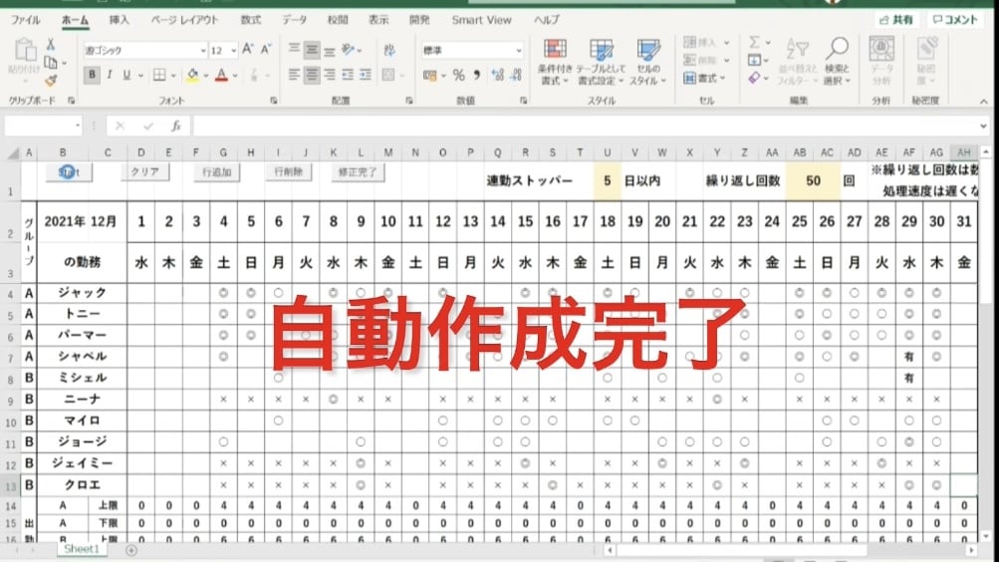Click the 共有 share button
Image resolution: width=999 pixels, height=562 pixels.
(x=895, y=20)
